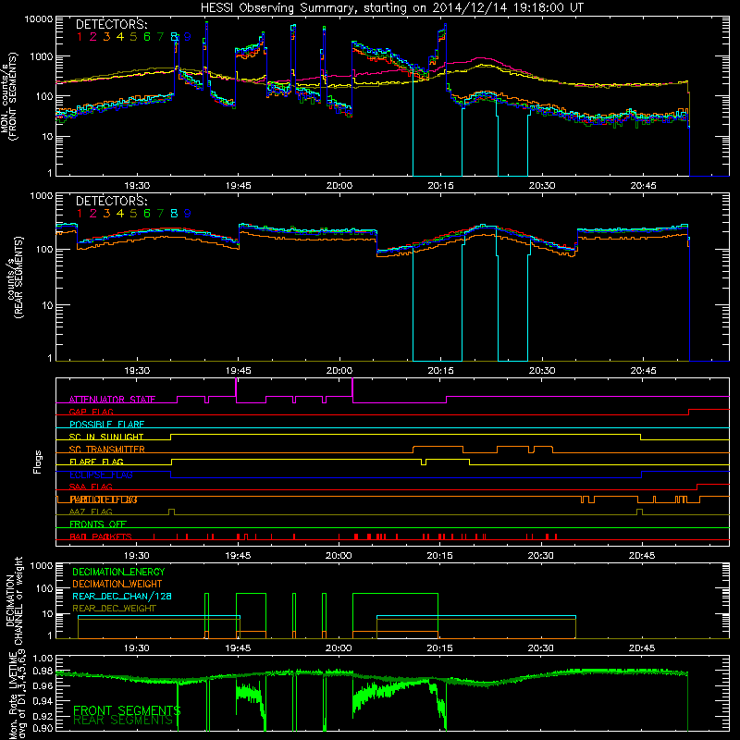Select the SC_IN_SUNLIGHT flag label
Image resolution: width=740 pixels, height=740 pixels.
click(x=106, y=437)
